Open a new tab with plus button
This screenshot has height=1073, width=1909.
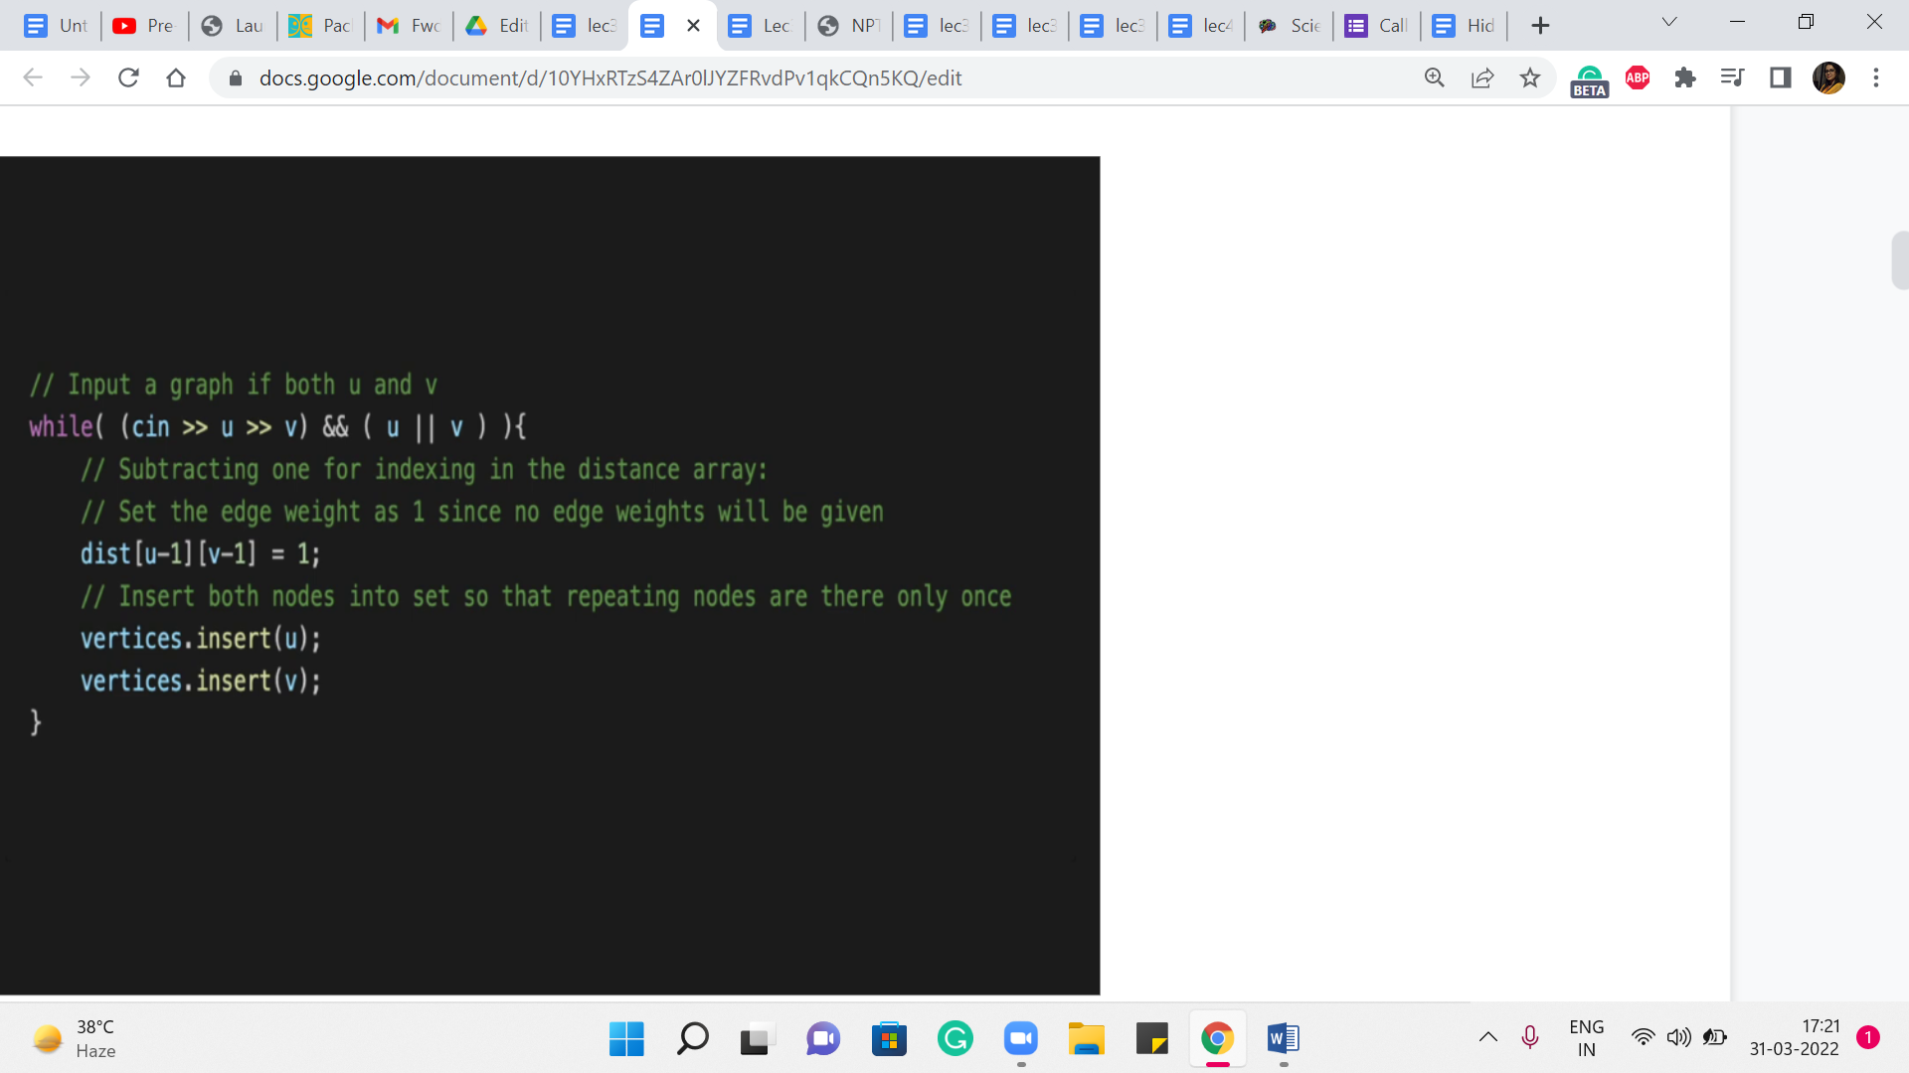(x=1540, y=26)
